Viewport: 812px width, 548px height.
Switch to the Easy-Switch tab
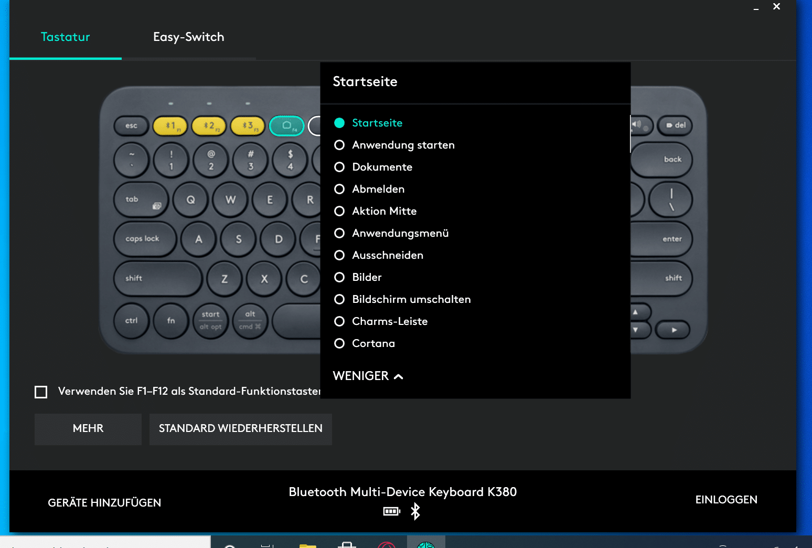(x=188, y=37)
